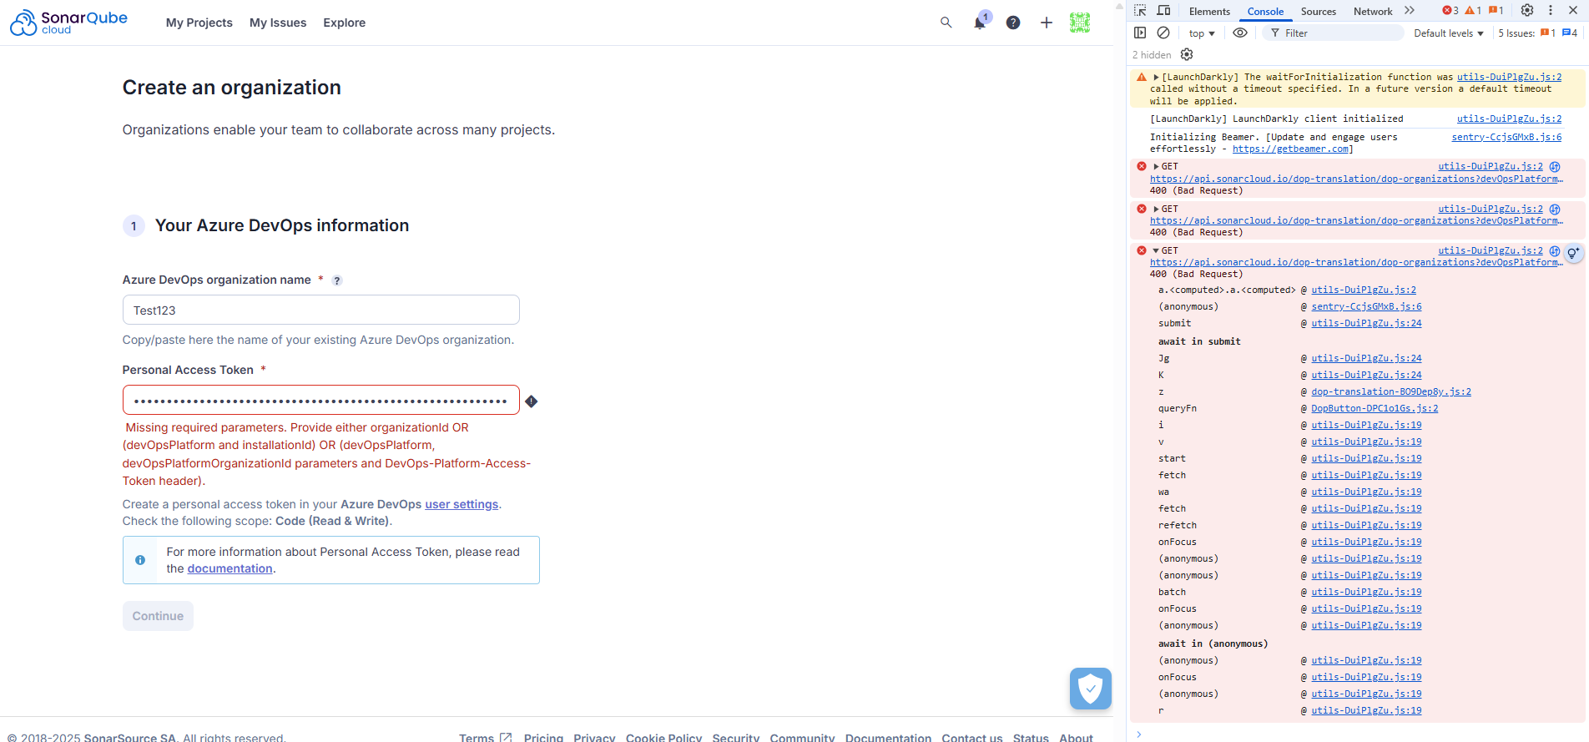
Task: Click the network request icon on first GET error
Action: tap(1555, 167)
